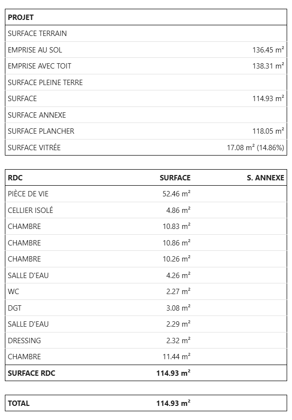
Task: Click the PIÈCE DE VIE row label
Action: [28, 194]
